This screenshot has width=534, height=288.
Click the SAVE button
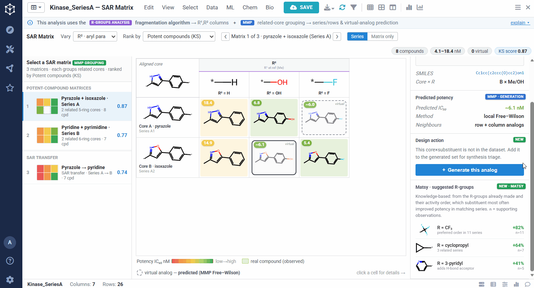point(301,7)
